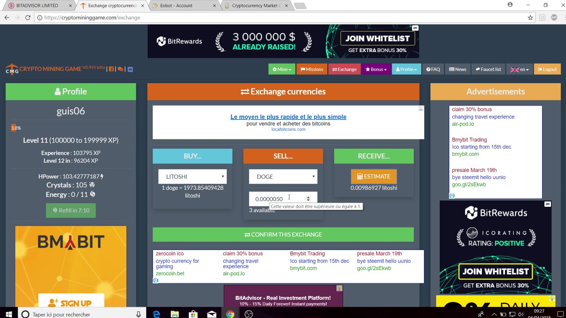Open File Explorer from the taskbar

[x=175, y=314]
